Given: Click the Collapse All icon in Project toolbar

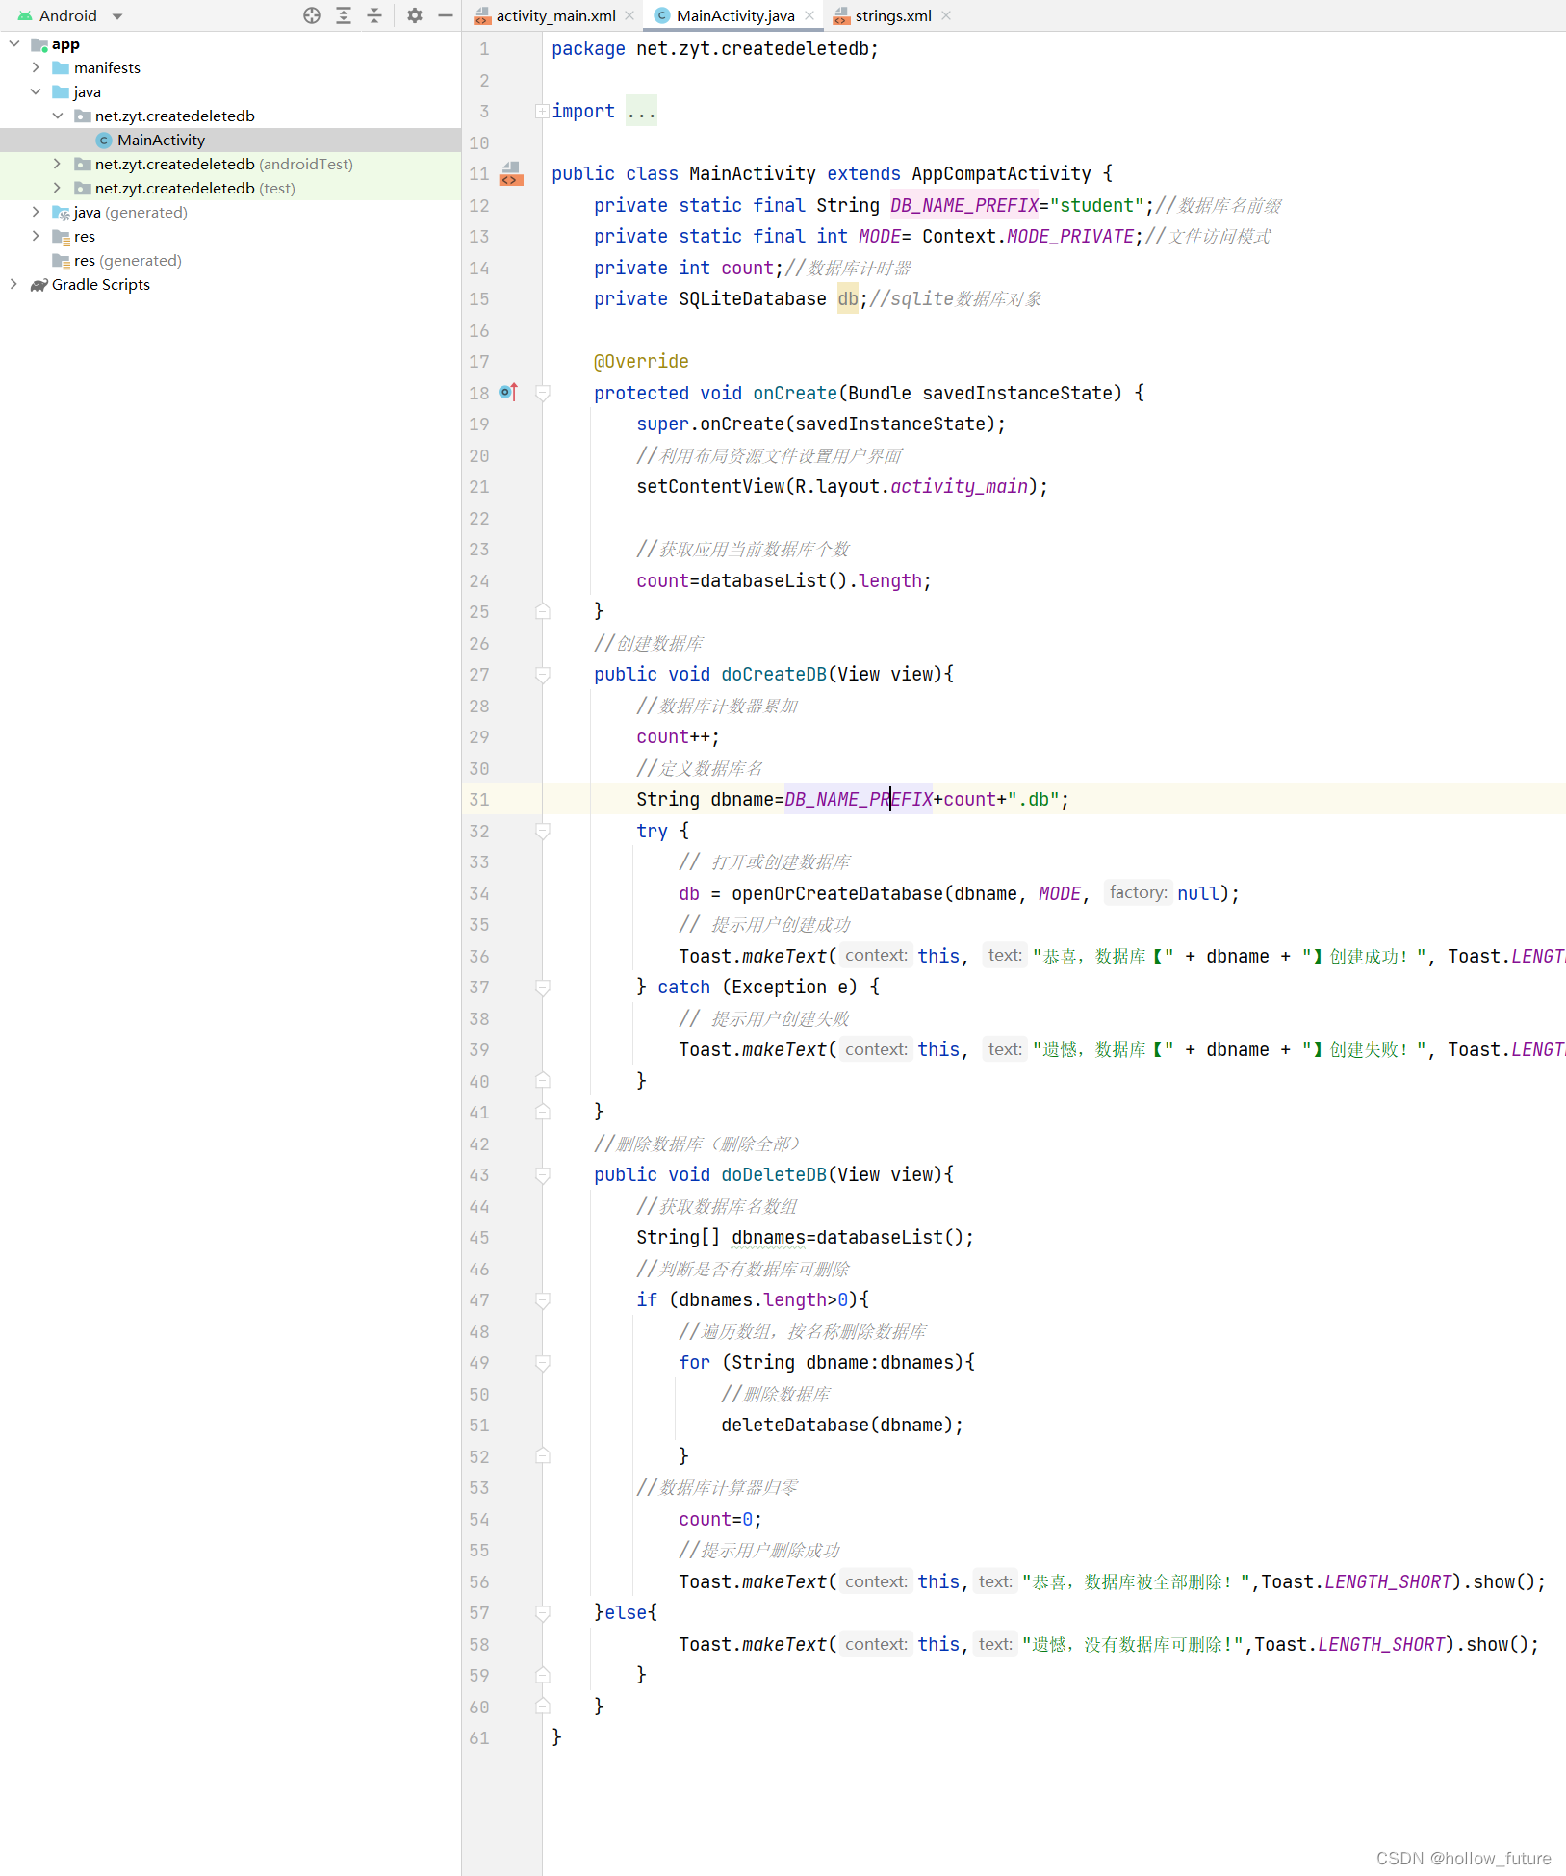Looking at the screenshot, I should pos(374,15).
